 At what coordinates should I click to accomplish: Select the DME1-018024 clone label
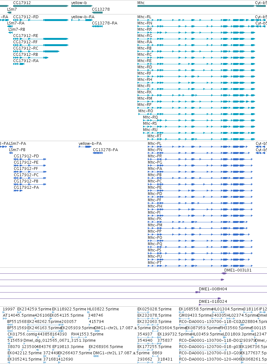click(213, 302)
